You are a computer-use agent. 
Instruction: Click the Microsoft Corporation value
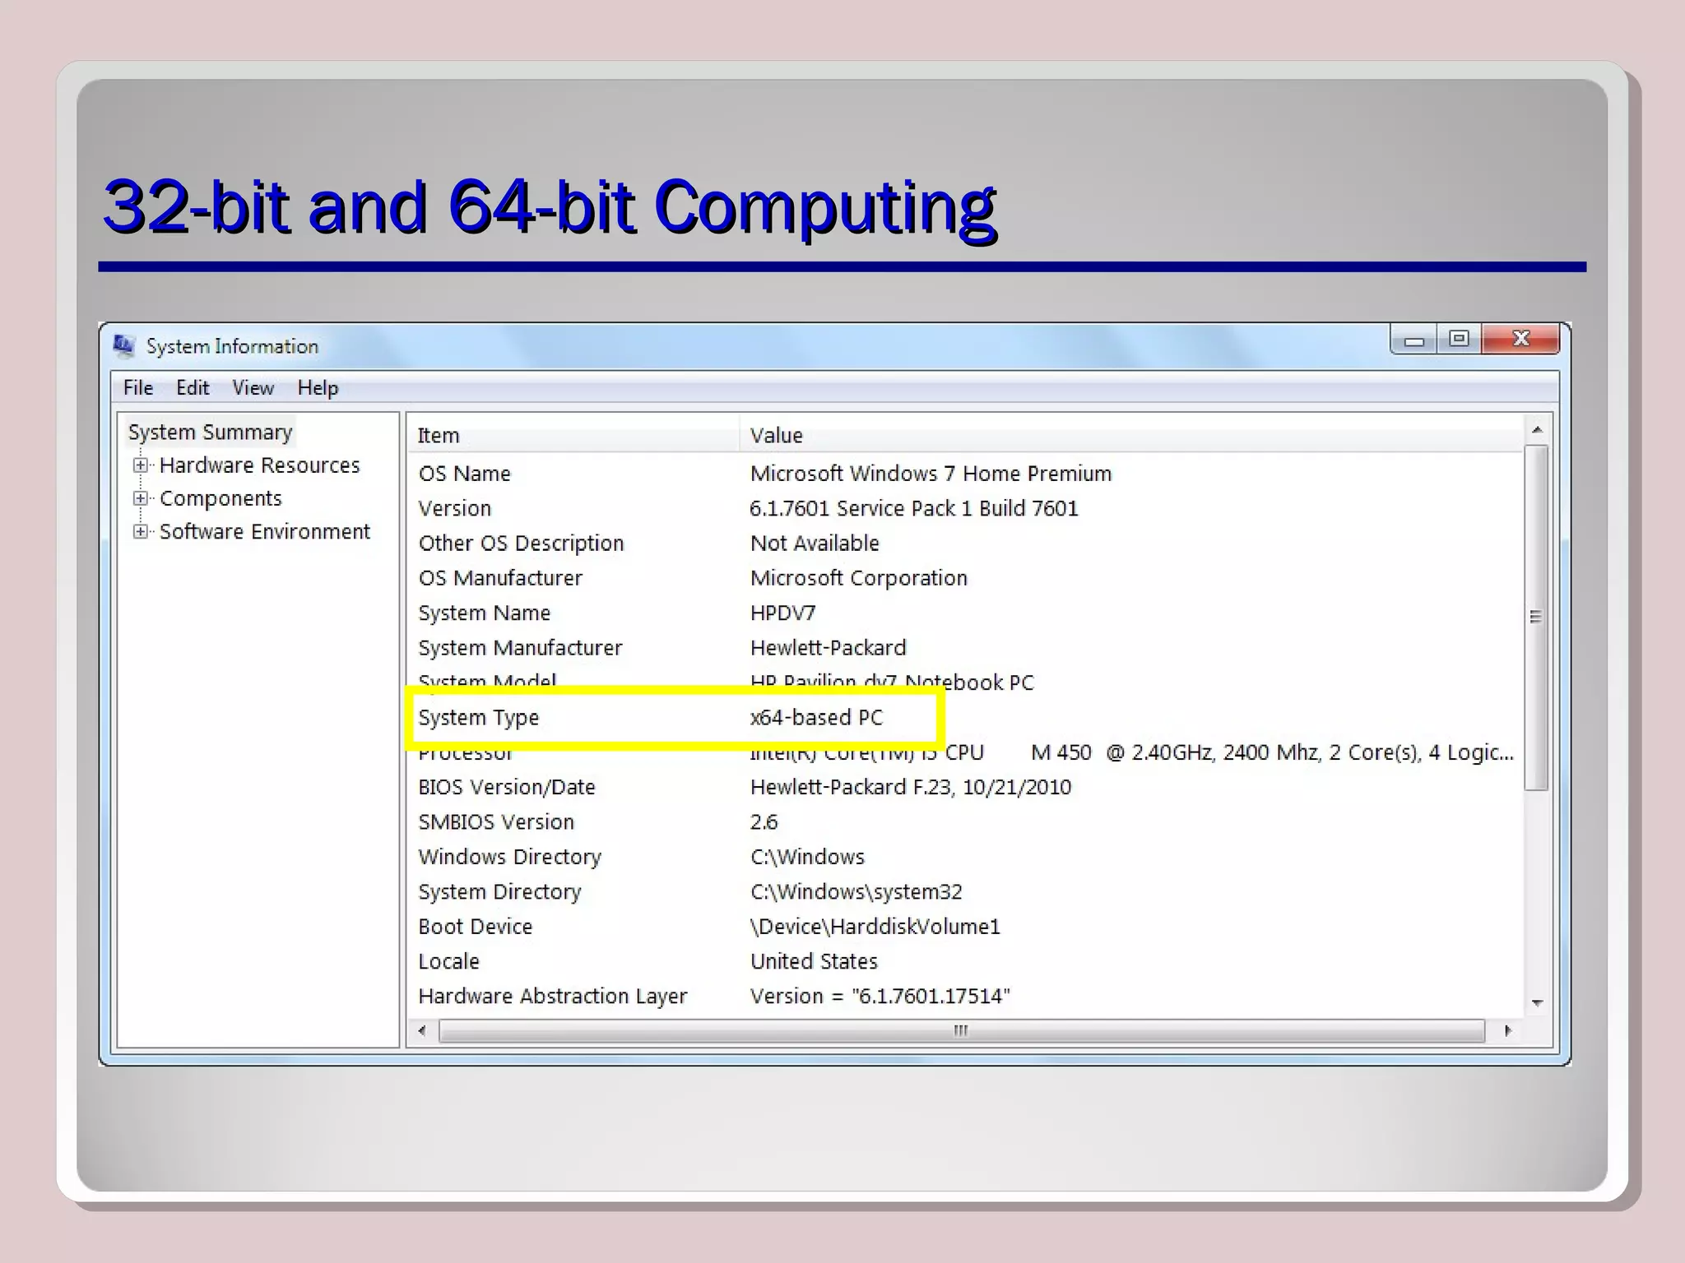click(x=858, y=578)
